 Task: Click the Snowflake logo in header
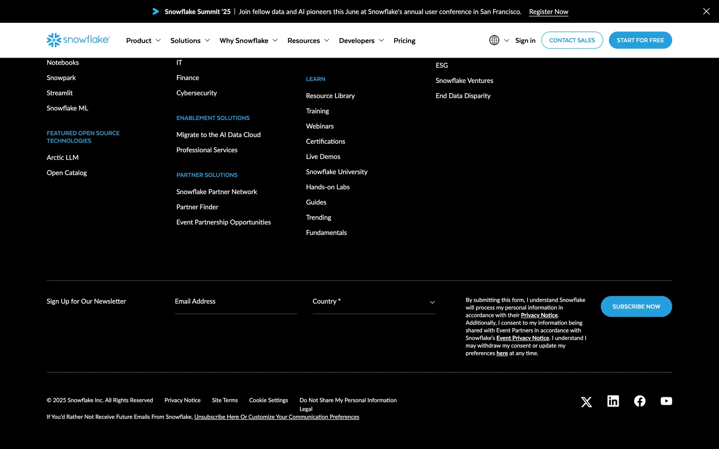pyautogui.click(x=78, y=40)
